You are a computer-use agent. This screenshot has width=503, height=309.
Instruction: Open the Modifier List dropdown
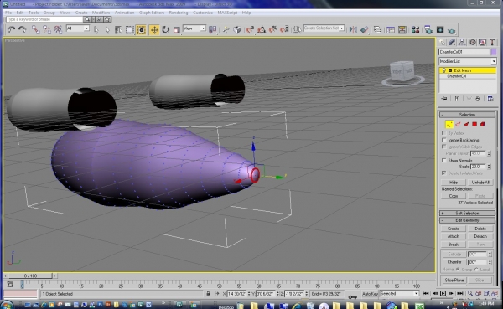(468, 61)
